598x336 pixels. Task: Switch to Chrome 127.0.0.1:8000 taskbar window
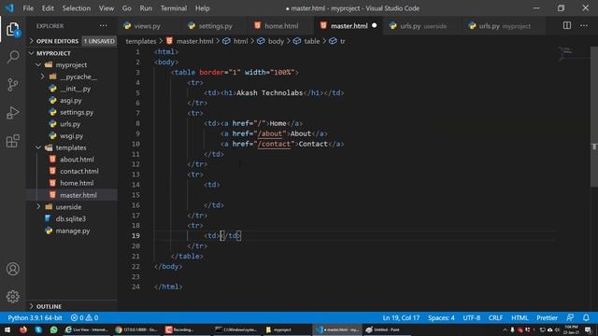point(136,329)
